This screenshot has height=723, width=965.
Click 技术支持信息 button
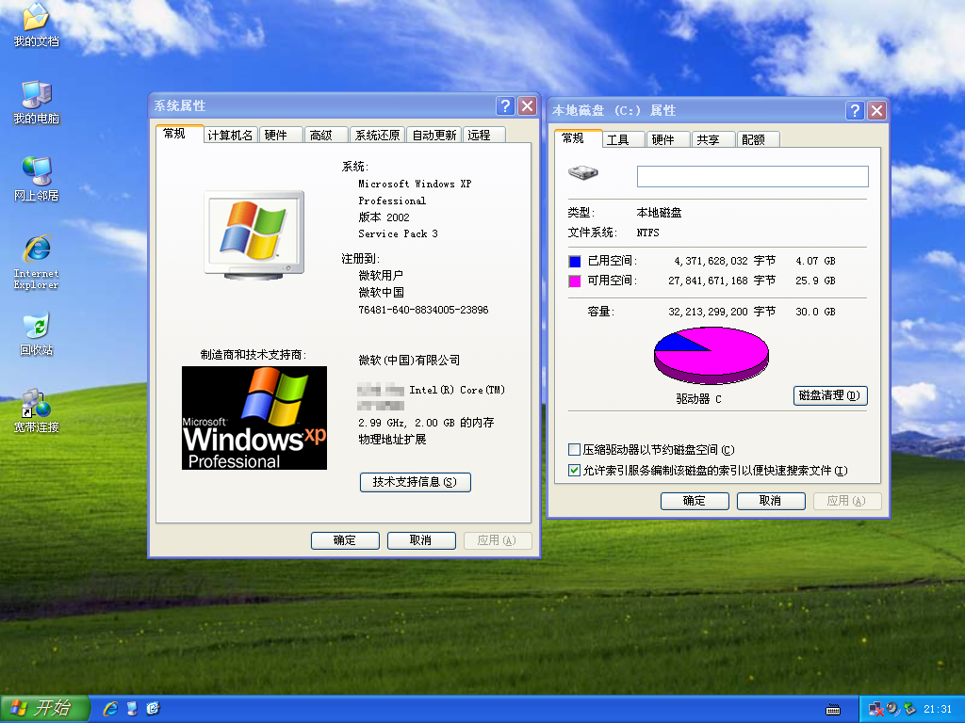(x=416, y=482)
